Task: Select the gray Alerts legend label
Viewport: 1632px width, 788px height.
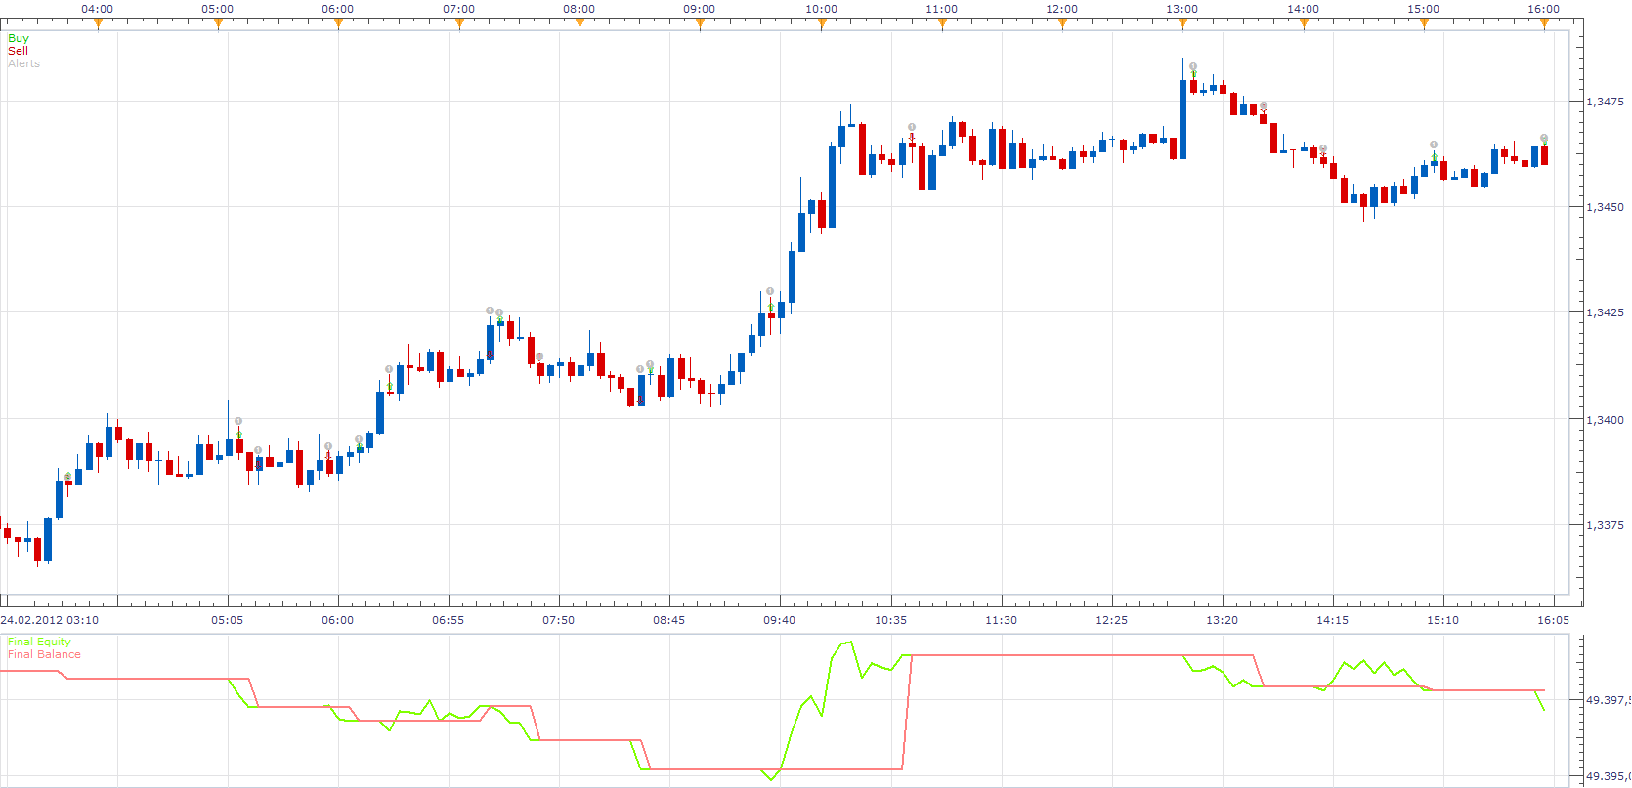Action: (23, 63)
